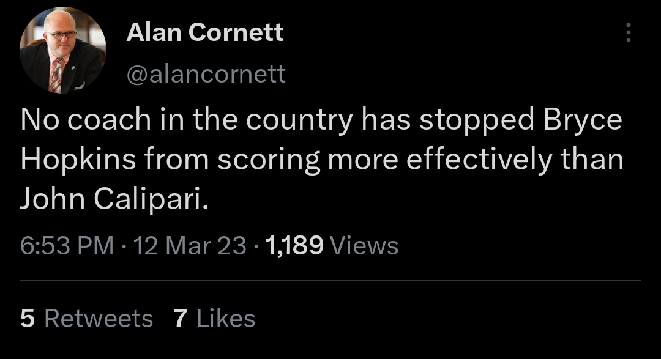Image resolution: width=661 pixels, height=359 pixels.
Task: Click the Likes label
Action: (226, 319)
